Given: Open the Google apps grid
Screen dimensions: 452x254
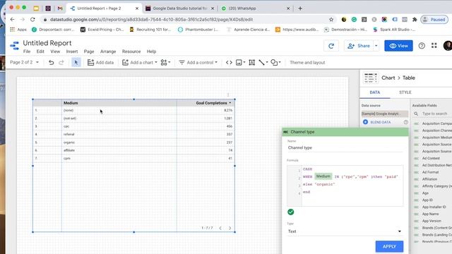Looking at the screenshot, I should (434, 45).
